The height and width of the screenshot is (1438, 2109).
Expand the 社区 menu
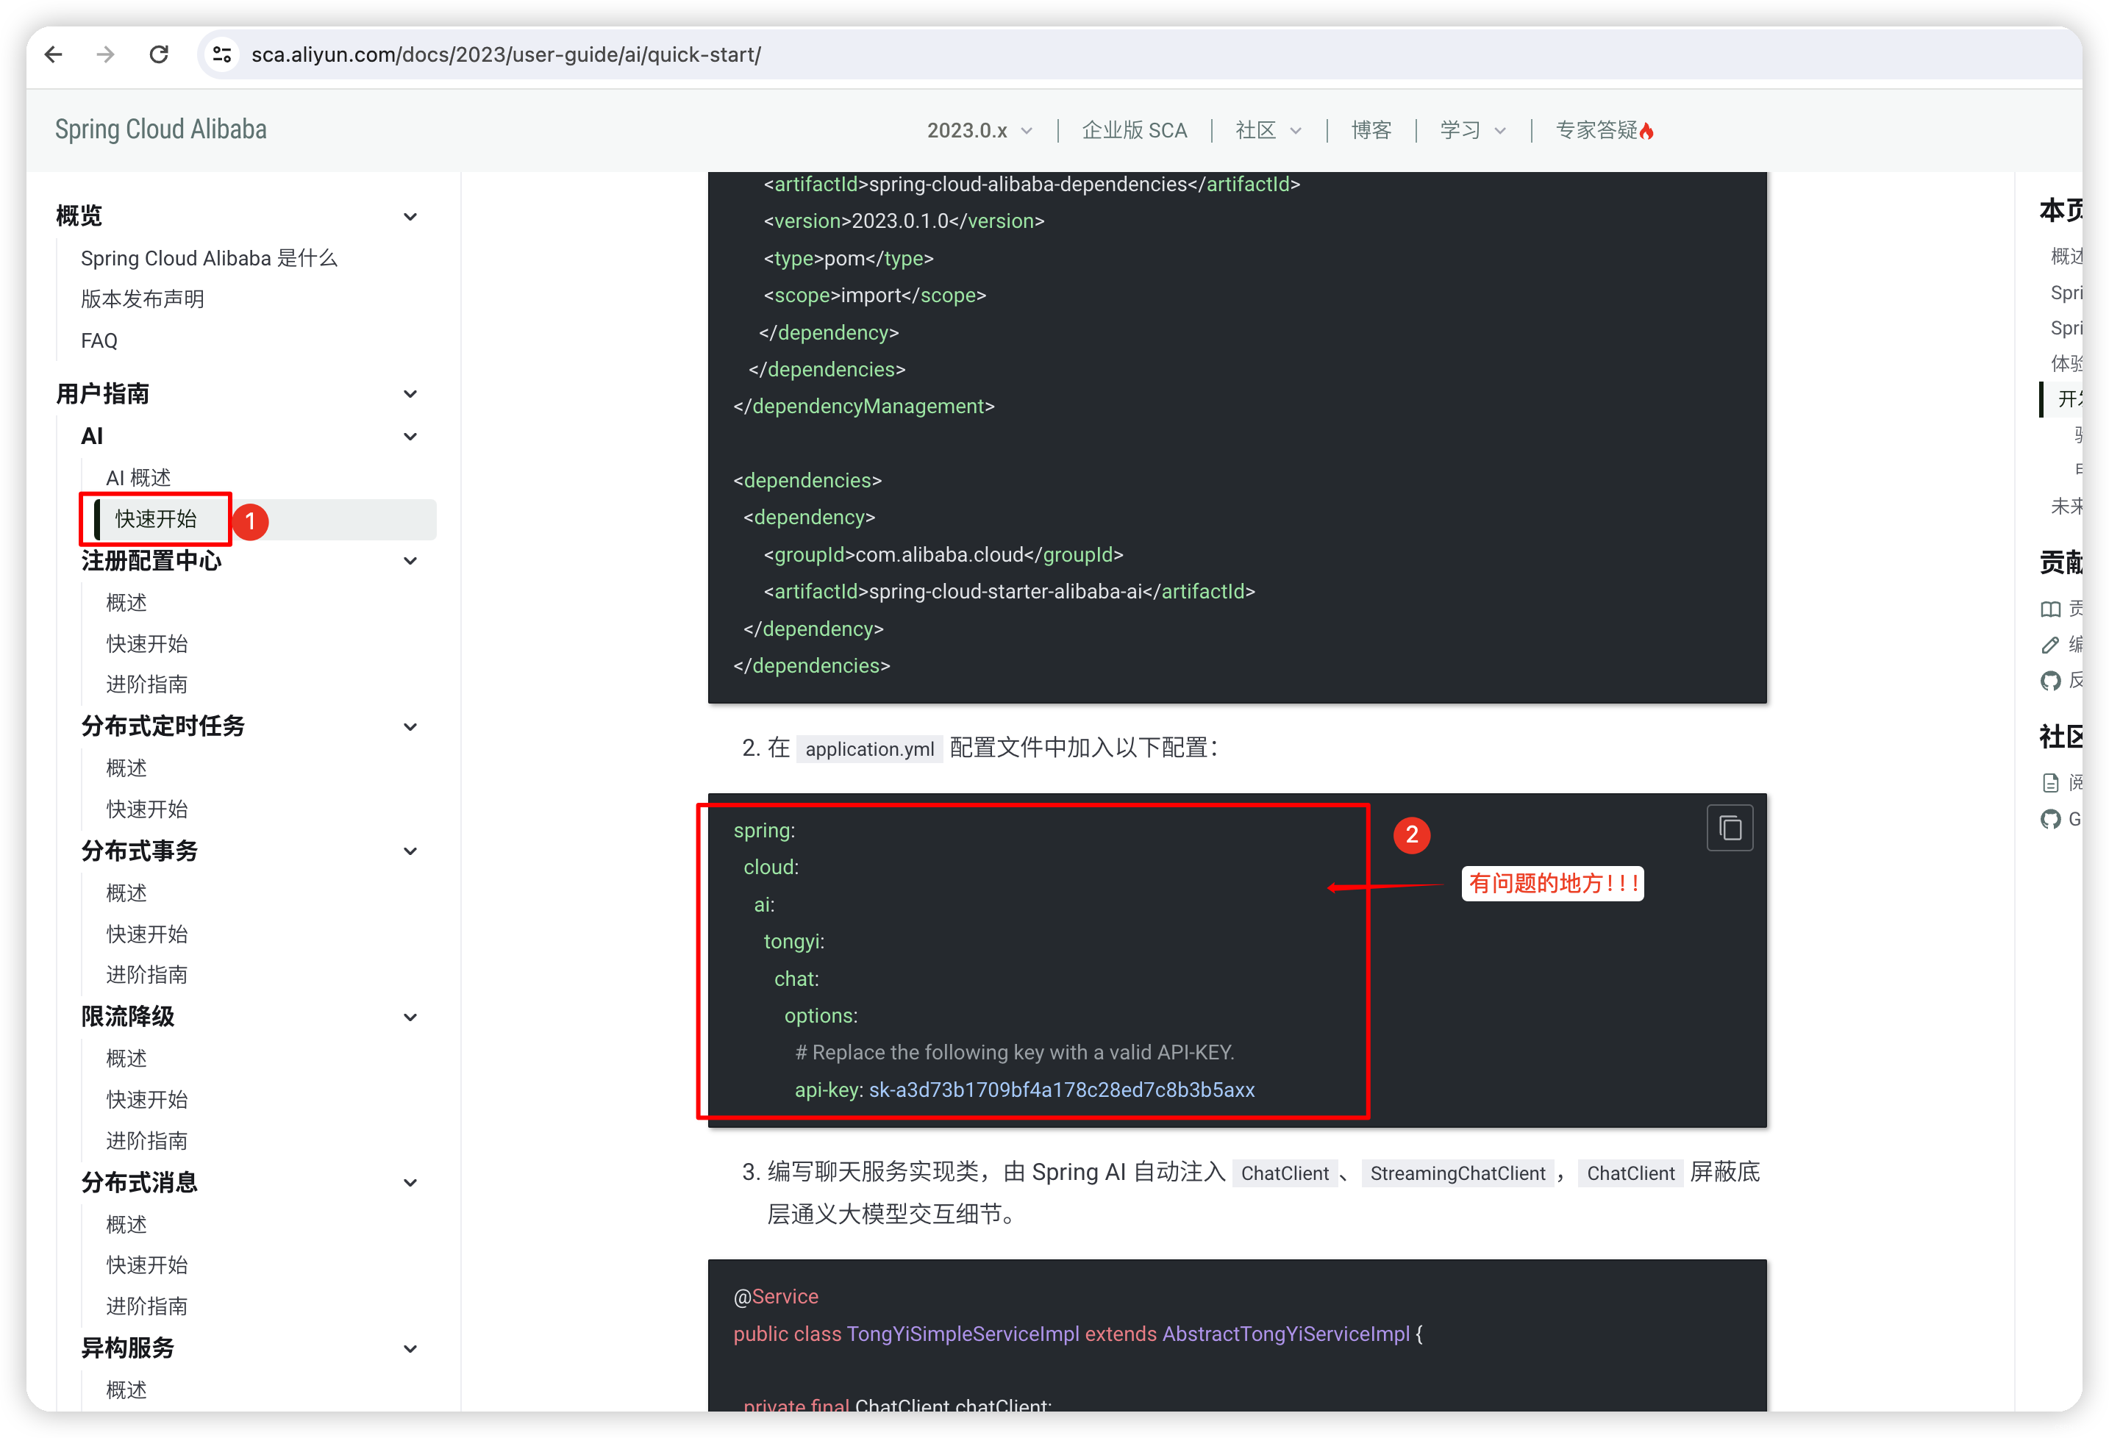coord(1268,131)
